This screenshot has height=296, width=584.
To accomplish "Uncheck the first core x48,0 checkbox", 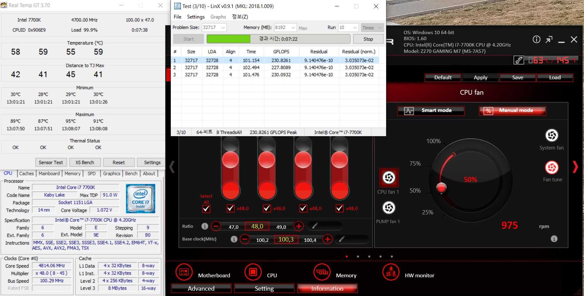I will [230, 208].
